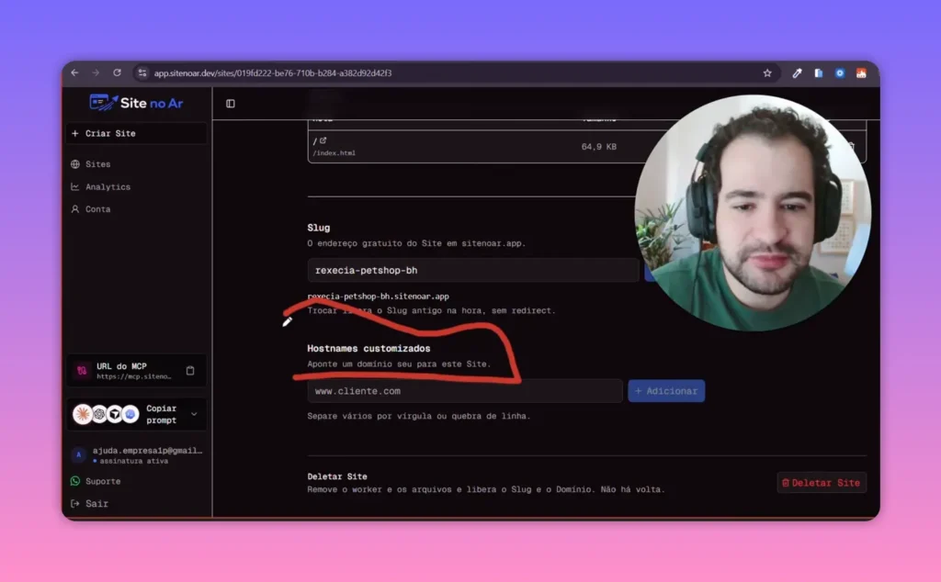
Task: Click the MCP URL pink icon
Action: (x=82, y=371)
